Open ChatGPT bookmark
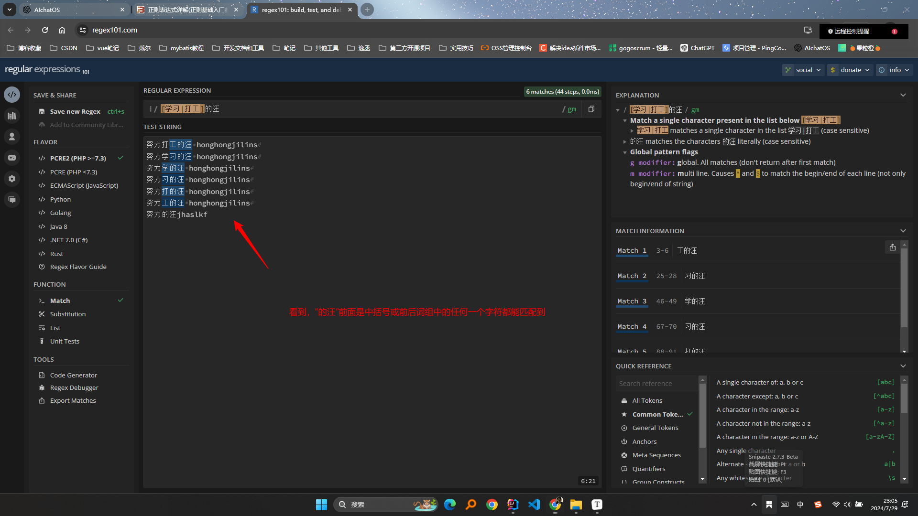 coord(697,48)
